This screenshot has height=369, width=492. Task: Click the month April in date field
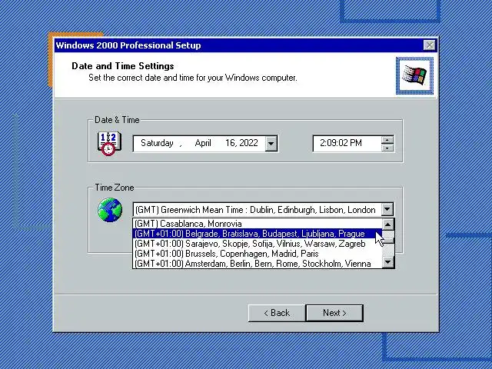(203, 143)
